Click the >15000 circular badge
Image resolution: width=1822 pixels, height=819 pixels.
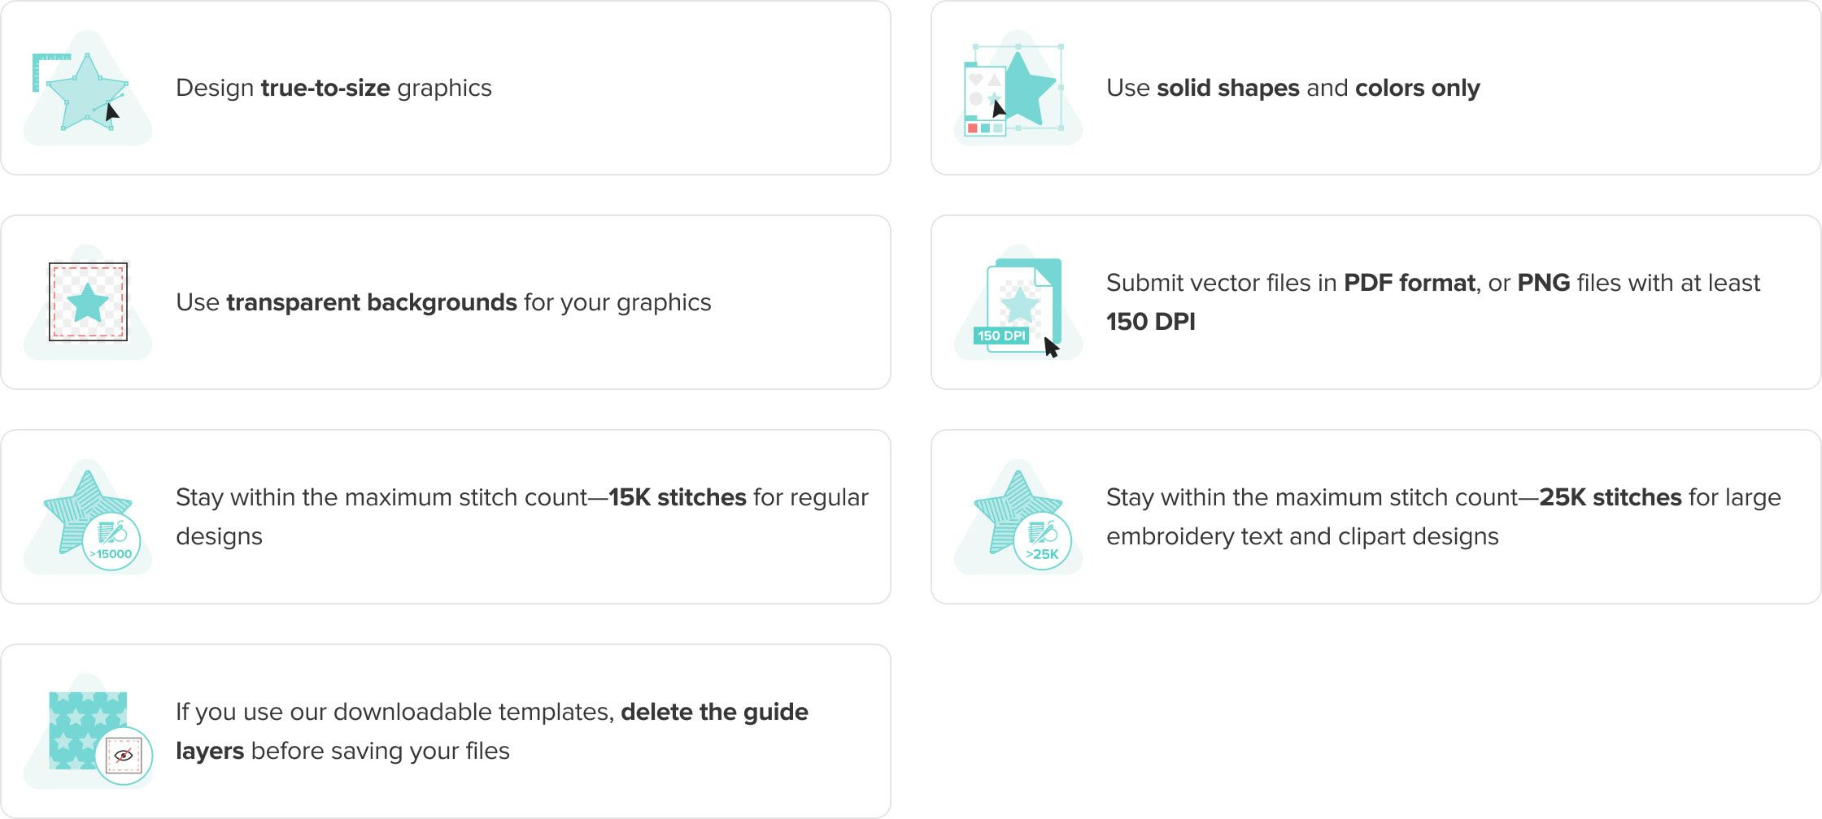click(x=111, y=541)
